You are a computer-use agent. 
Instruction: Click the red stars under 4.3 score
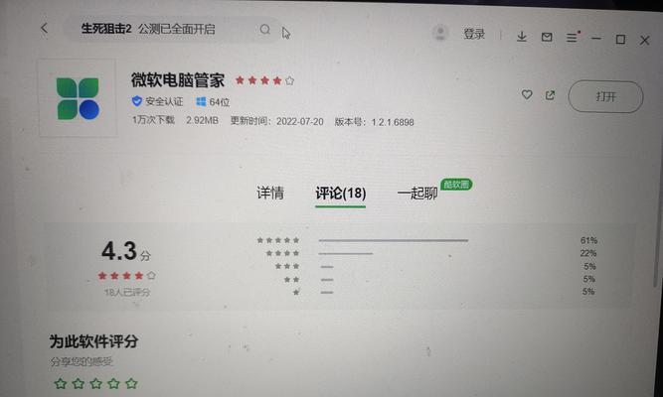point(127,276)
